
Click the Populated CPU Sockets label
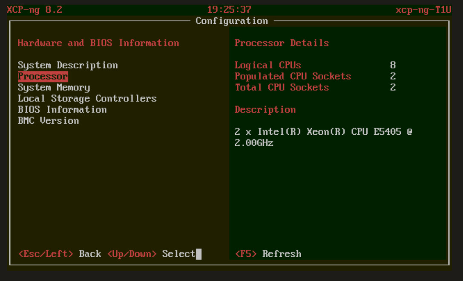[293, 77]
